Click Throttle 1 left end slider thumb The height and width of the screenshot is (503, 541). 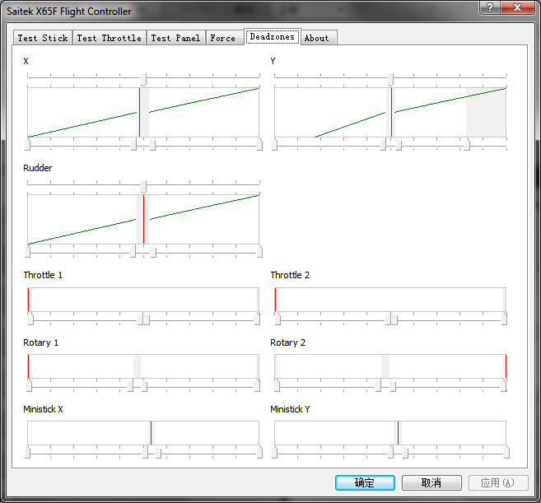pos(30,319)
